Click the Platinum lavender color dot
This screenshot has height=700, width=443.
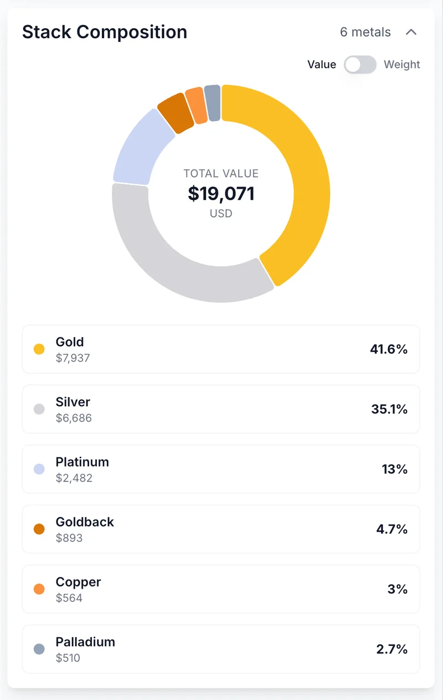[39, 469]
